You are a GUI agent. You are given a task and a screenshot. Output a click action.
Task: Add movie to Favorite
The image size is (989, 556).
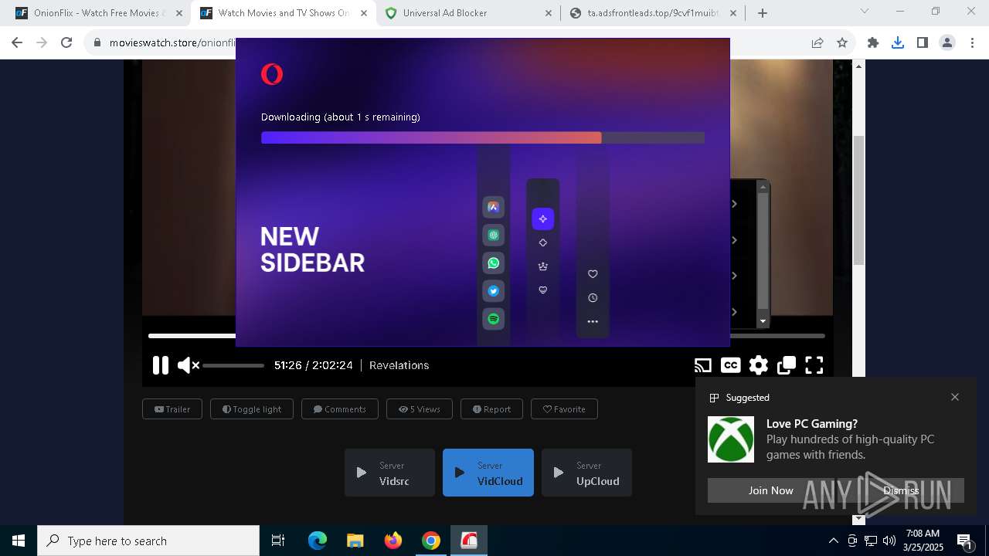click(x=564, y=409)
